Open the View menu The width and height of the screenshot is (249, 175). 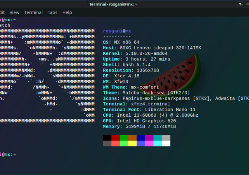tap(14, 12)
